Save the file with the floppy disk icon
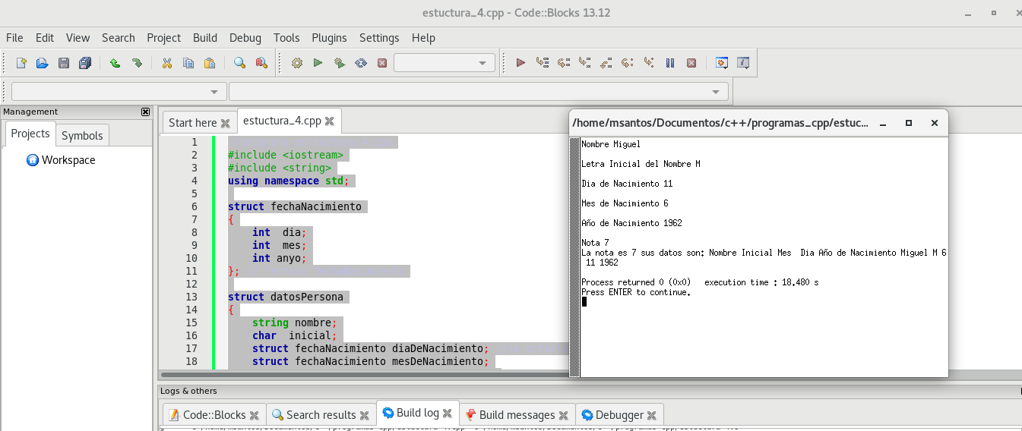The width and height of the screenshot is (1022, 431). (x=64, y=63)
